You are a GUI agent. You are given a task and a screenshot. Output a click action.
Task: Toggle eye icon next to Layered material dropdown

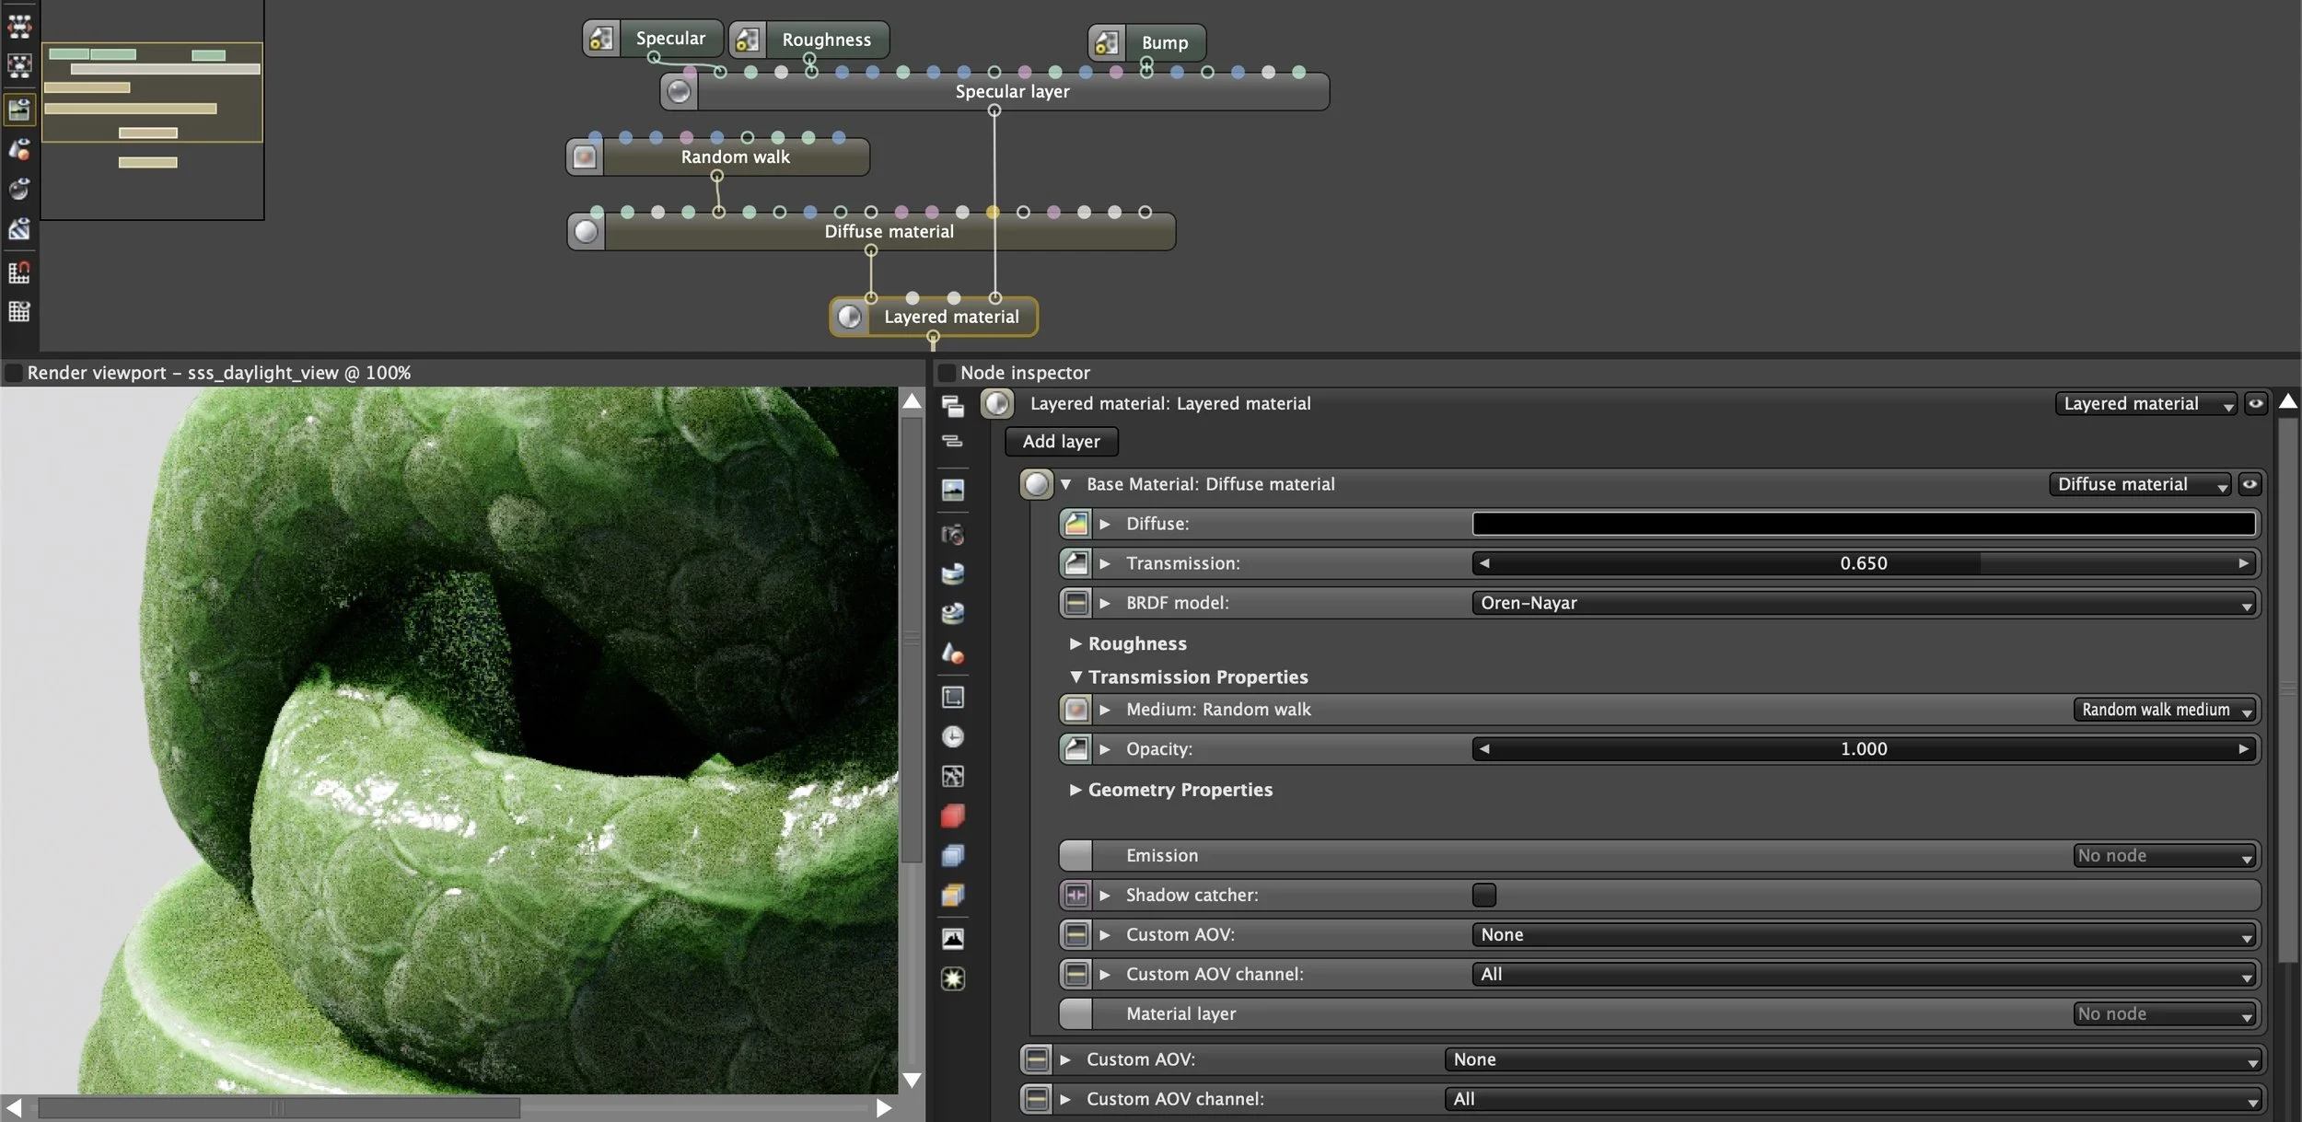[2255, 403]
